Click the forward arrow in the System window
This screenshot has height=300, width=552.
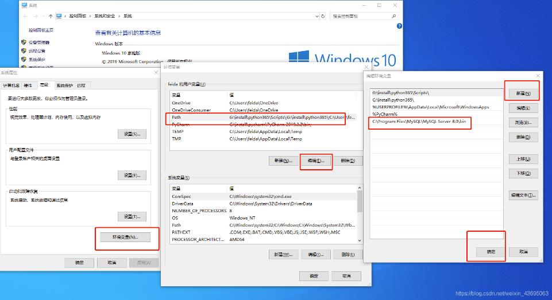35,16
